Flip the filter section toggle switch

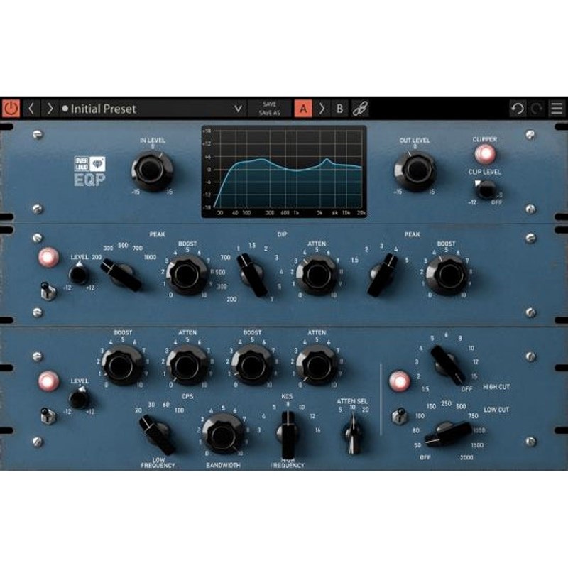400,416
